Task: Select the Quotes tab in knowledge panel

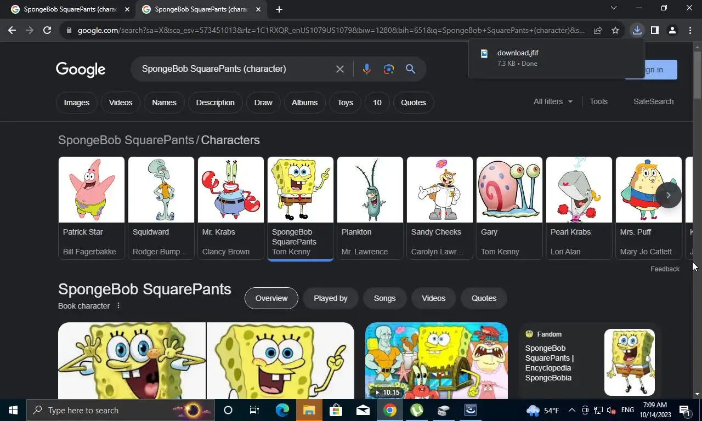Action: (x=484, y=298)
